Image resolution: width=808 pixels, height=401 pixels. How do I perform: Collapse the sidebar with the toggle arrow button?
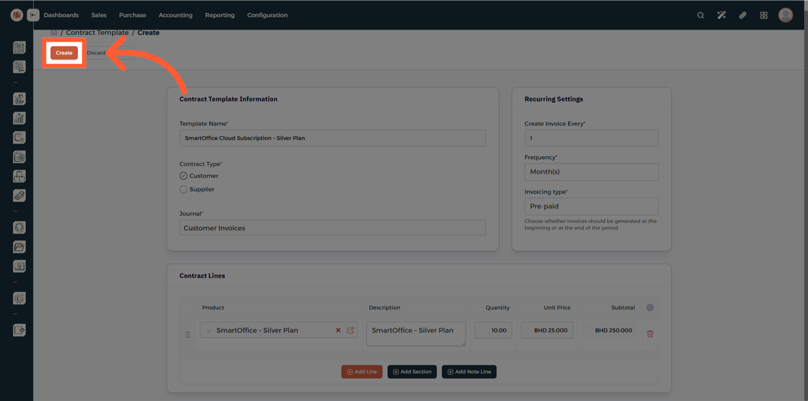[33, 15]
